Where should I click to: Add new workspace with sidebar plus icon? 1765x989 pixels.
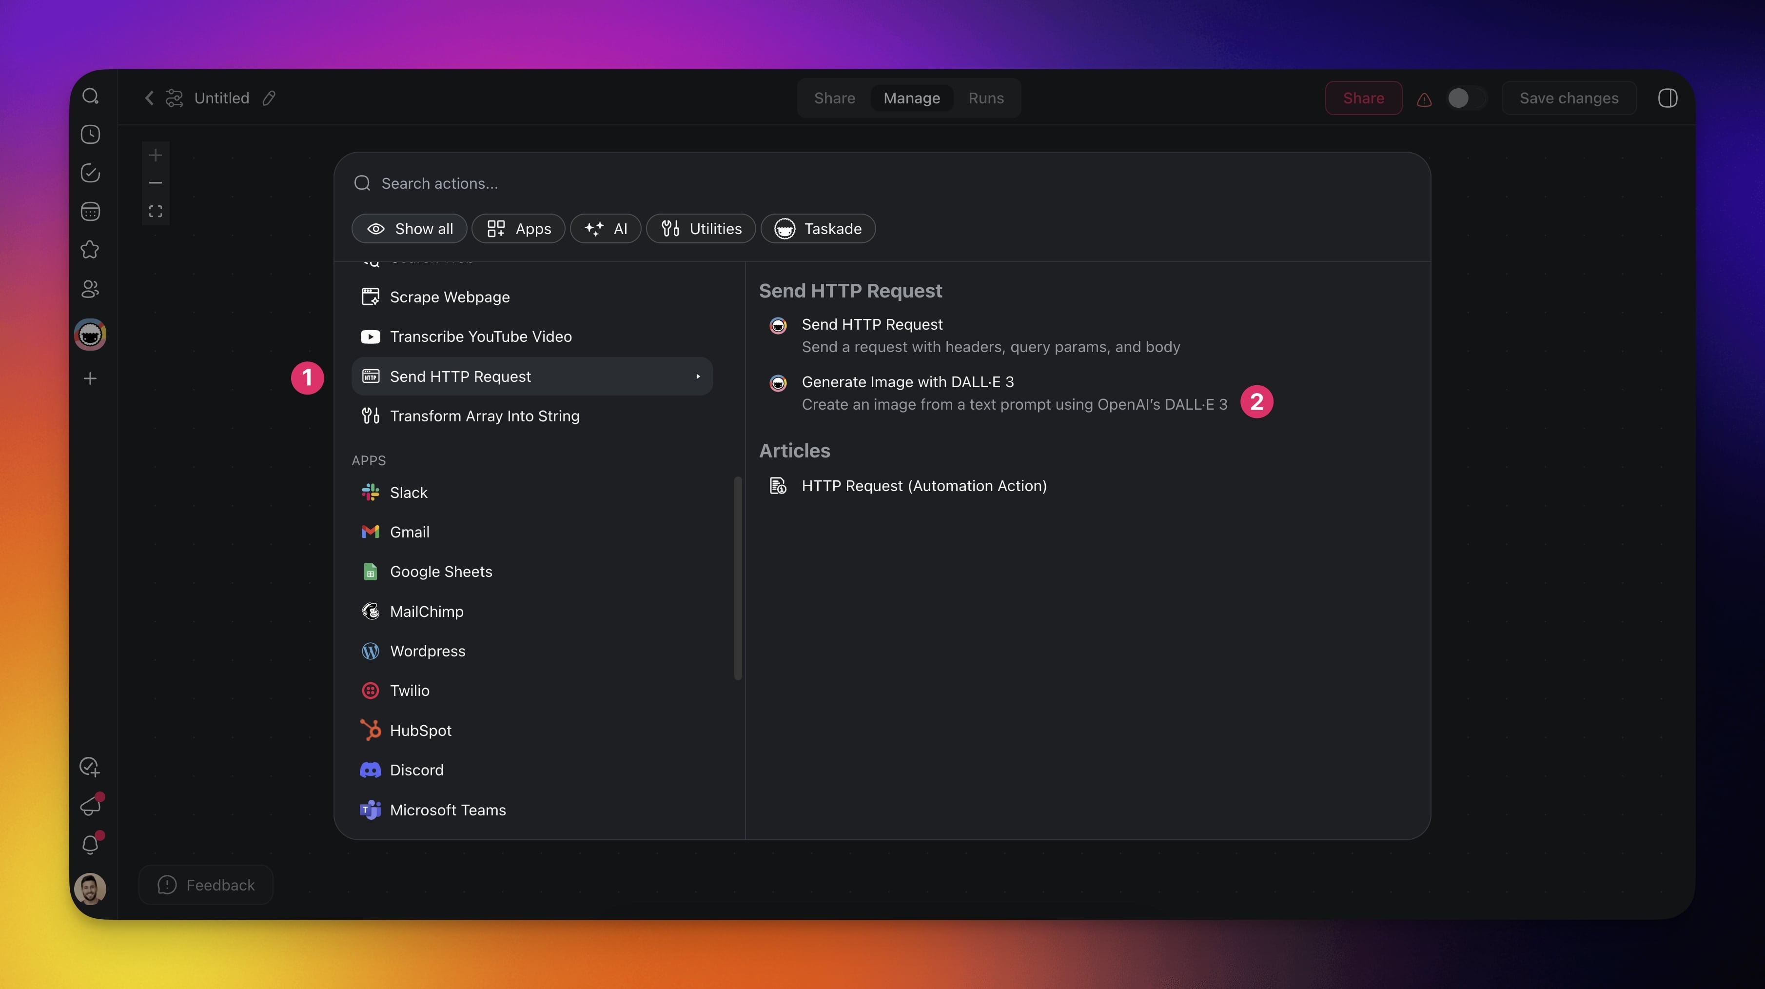click(x=90, y=378)
